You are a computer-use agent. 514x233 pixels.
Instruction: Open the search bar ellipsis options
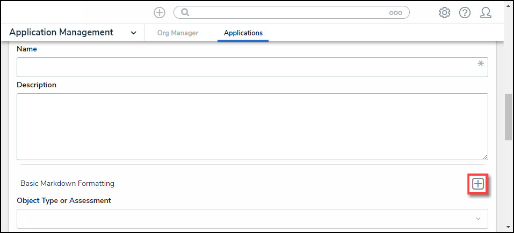[x=396, y=13]
